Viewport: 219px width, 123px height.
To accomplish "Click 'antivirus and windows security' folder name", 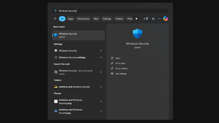I will (74, 87).
